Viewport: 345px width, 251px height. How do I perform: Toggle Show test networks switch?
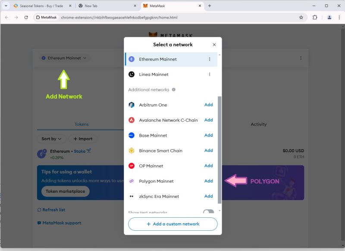(x=208, y=212)
